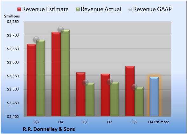Click the $2,400 axis value
Image resolution: width=187 pixels, height=134 pixels.
click(x=13, y=117)
